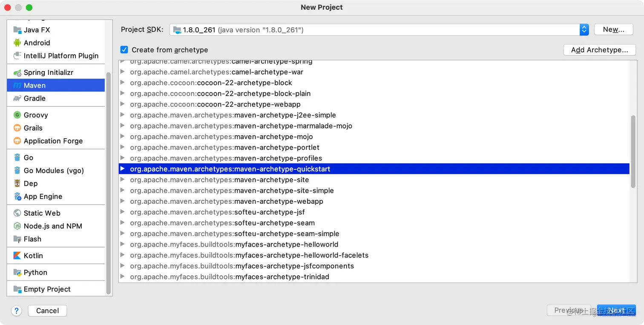Image resolution: width=644 pixels, height=325 pixels.
Task: Click the Node.js and NPM icon
Action: point(17,226)
